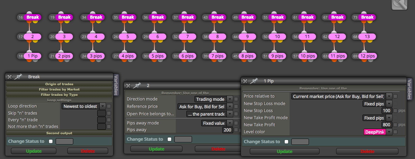Click the New Take Profit value field
The image size is (415, 159).
387,124
